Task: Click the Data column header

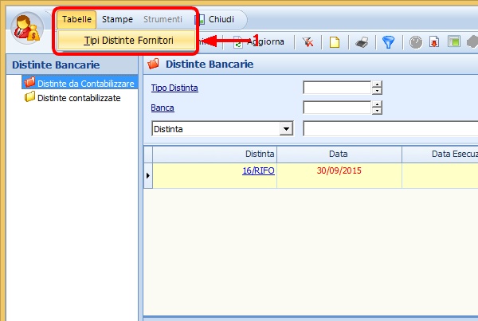Action: click(x=338, y=154)
